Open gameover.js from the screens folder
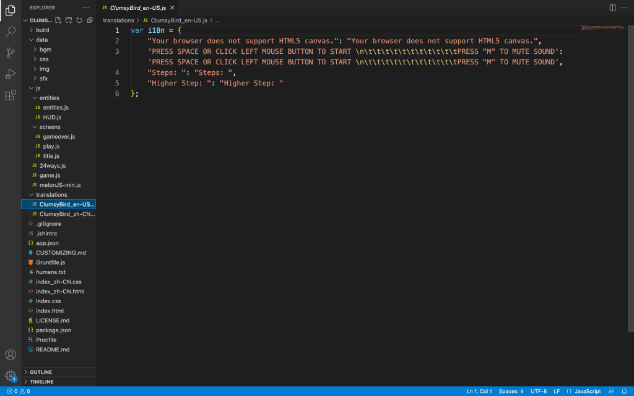Screen dimensions: 634x396 [x=59, y=136]
